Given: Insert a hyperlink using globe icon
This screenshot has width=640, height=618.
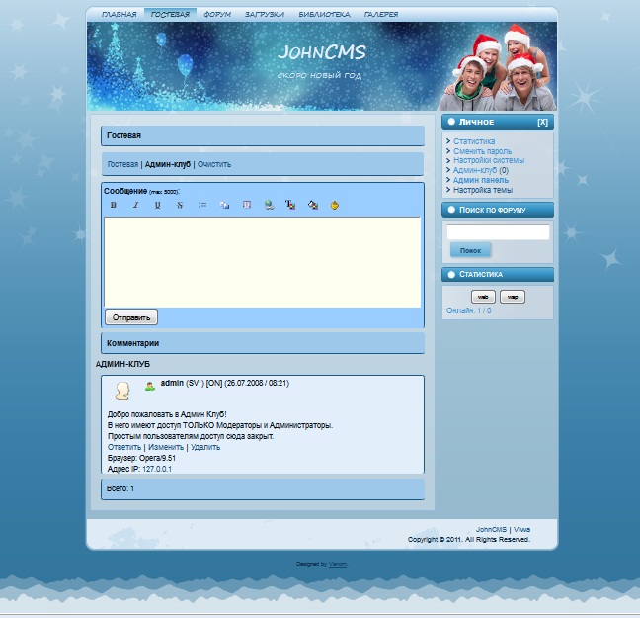Looking at the screenshot, I should pyautogui.click(x=269, y=205).
